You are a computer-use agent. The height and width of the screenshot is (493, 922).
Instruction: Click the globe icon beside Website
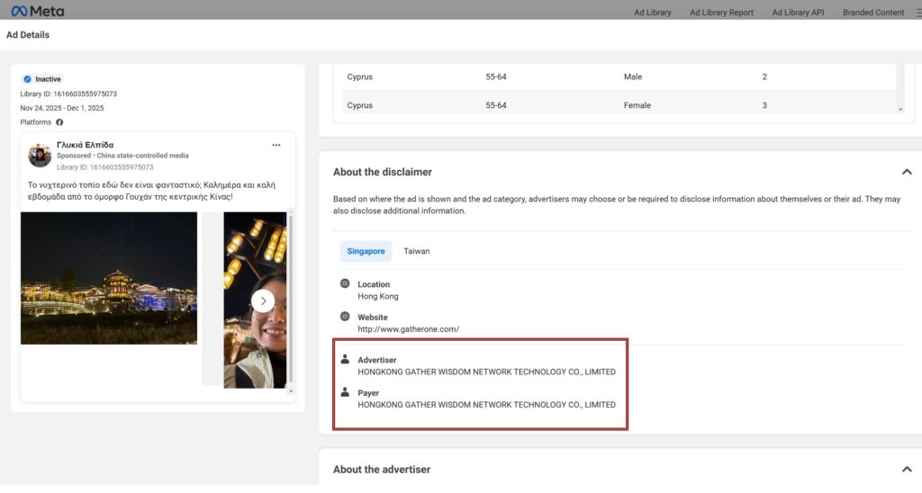(x=345, y=317)
